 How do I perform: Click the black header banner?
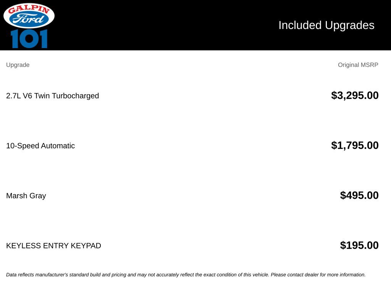click(195, 25)
